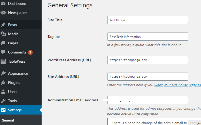Open the Users menu
The height and width of the screenshot is (125, 201).
click(21, 92)
